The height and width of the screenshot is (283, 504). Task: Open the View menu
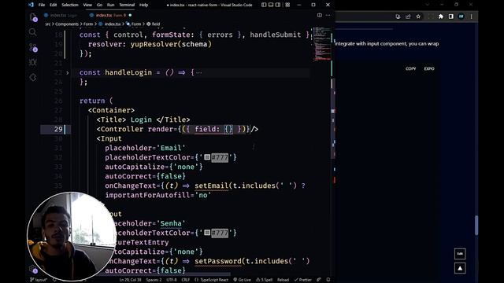pos(87,5)
